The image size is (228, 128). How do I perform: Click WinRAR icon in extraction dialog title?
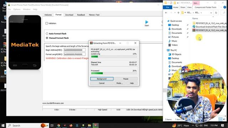tap(91, 43)
